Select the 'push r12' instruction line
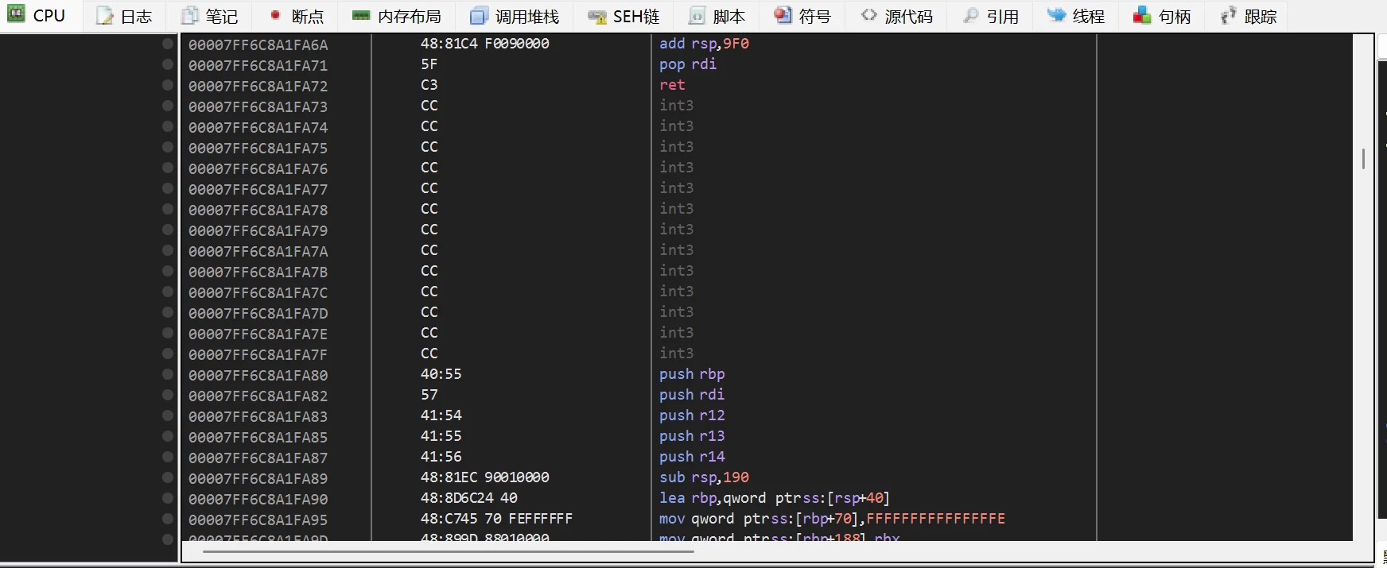1387x568 pixels. pos(692,415)
